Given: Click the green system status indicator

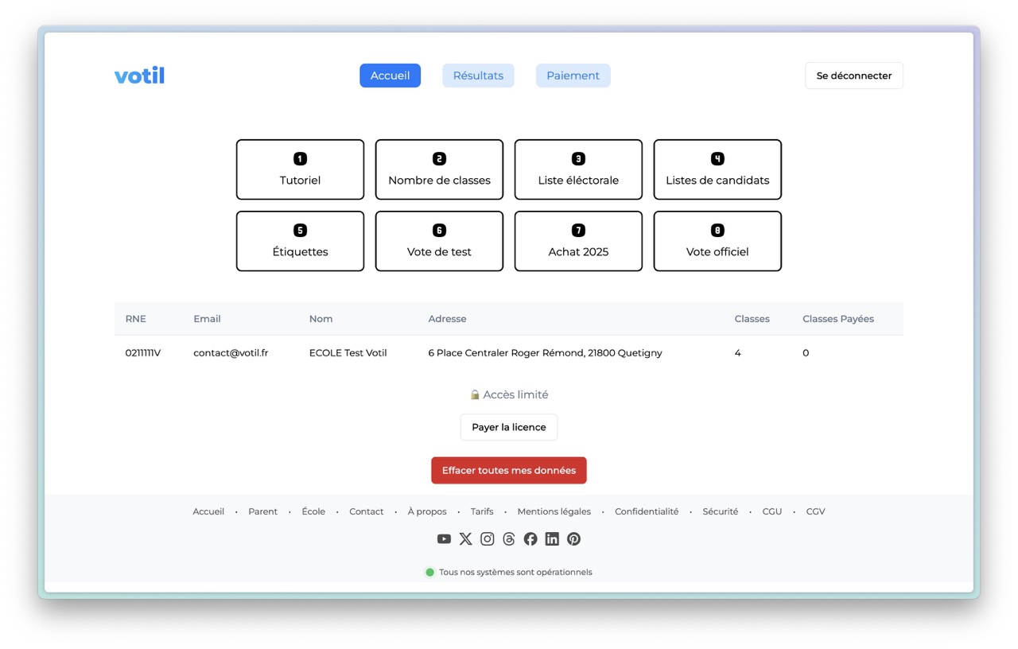Looking at the screenshot, I should click(x=430, y=572).
